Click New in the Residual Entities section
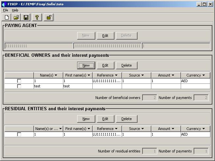This screenshot has height=161, width=215. pyautogui.click(x=86, y=119)
